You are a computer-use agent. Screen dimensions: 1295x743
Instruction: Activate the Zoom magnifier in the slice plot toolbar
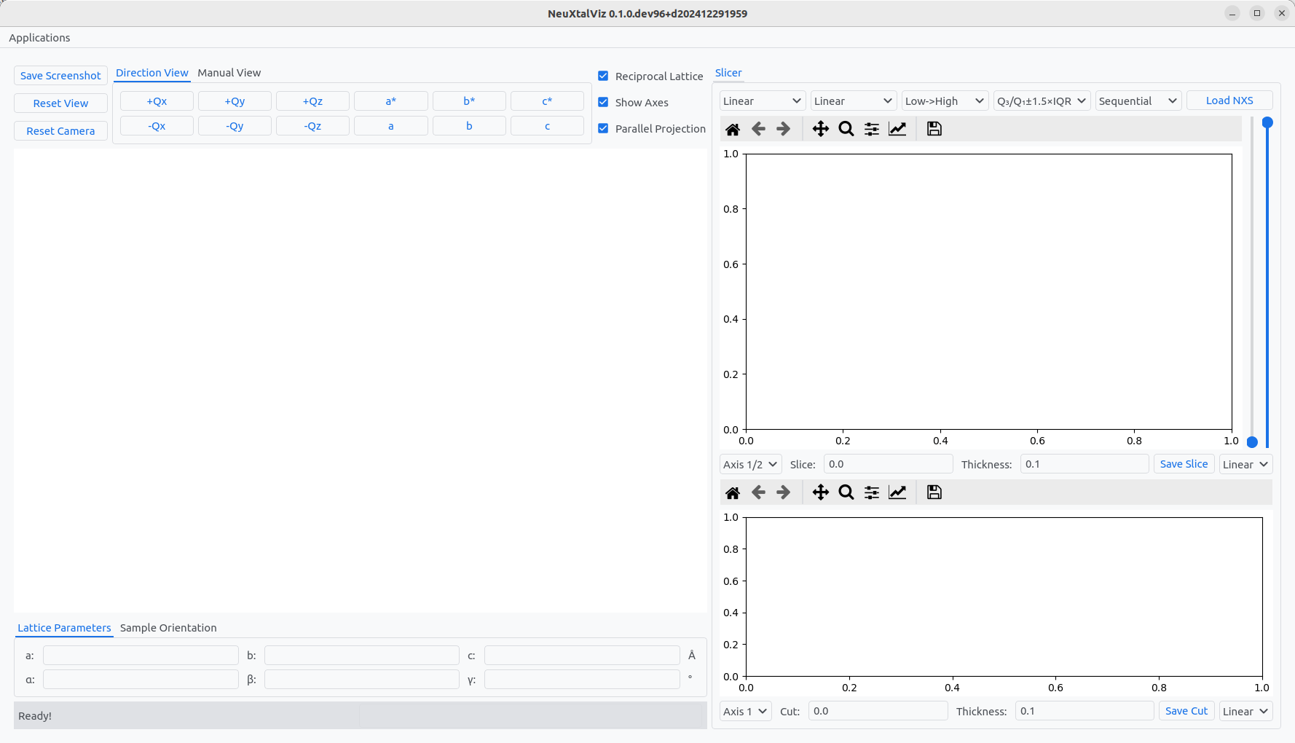click(846, 129)
